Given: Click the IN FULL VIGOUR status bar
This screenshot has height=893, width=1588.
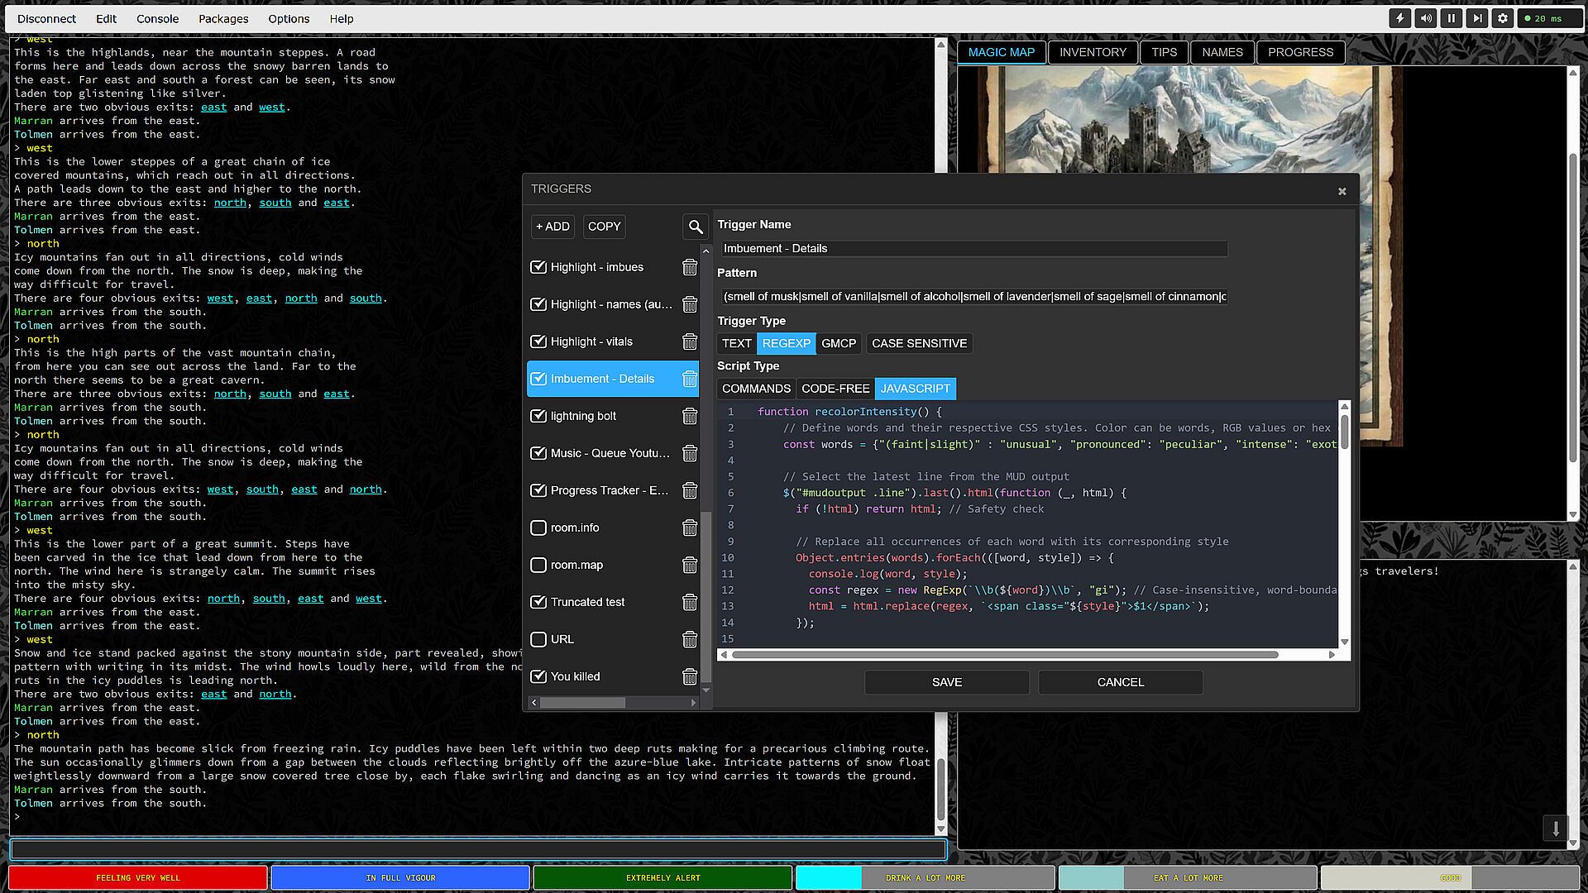Looking at the screenshot, I should (400, 878).
